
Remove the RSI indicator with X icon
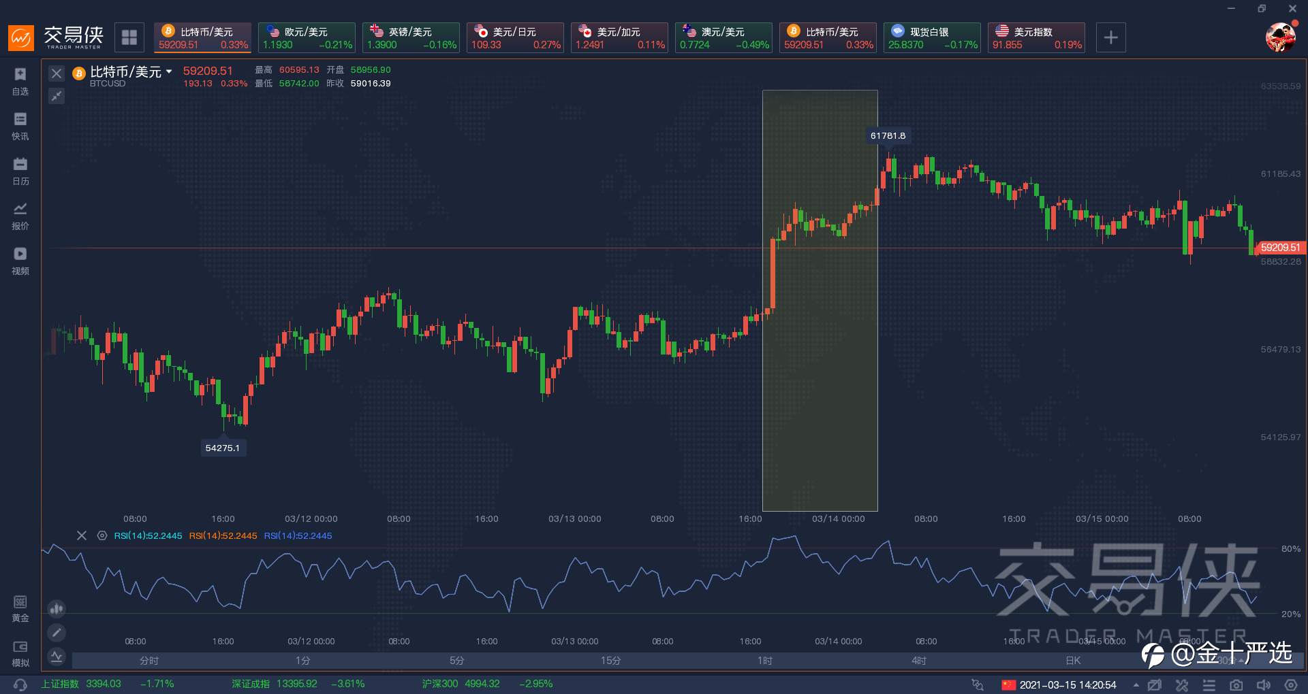pos(82,535)
